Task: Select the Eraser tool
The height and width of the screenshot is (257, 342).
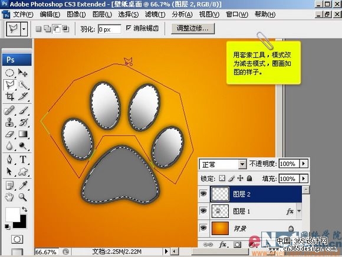Action: pyautogui.click(x=9, y=134)
